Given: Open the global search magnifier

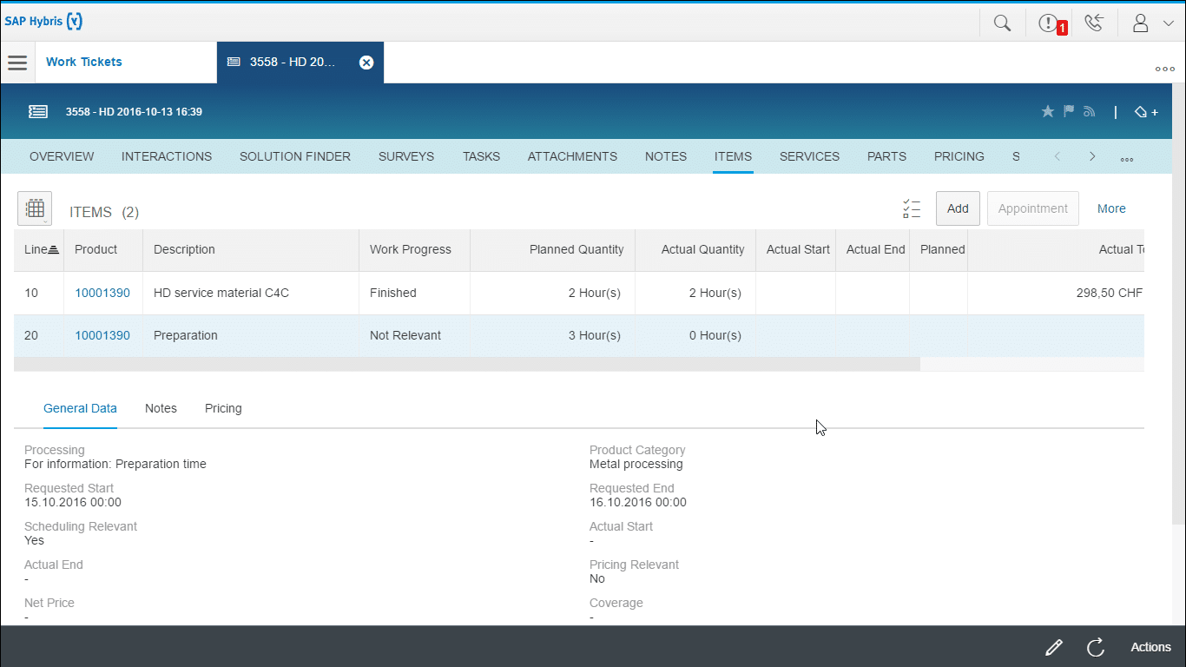Looking at the screenshot, I should [1002, 23].
